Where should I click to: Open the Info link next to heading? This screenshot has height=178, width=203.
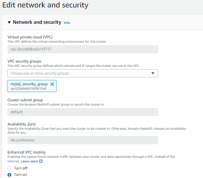67,23
